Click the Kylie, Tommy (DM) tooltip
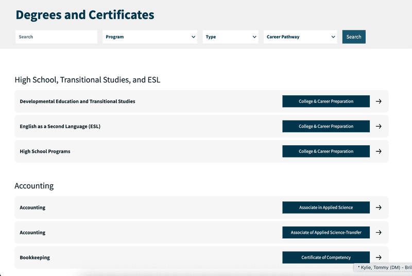The image size is (412, 276). click(x=383, y=267)
